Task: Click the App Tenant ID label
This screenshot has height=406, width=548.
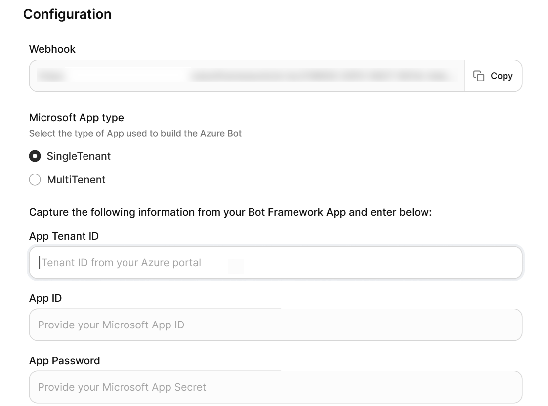Action: (x=64, y=236)
